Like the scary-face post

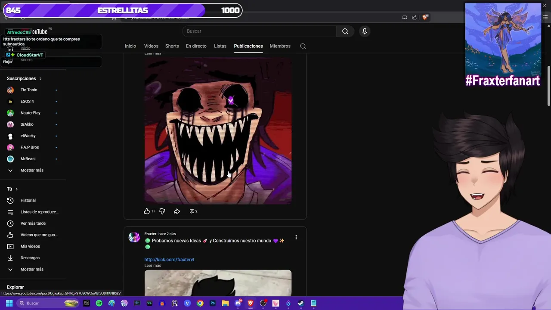click(147, 211)
